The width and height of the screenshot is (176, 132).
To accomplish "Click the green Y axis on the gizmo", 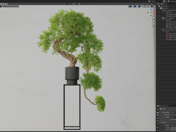I will point(151,12).
